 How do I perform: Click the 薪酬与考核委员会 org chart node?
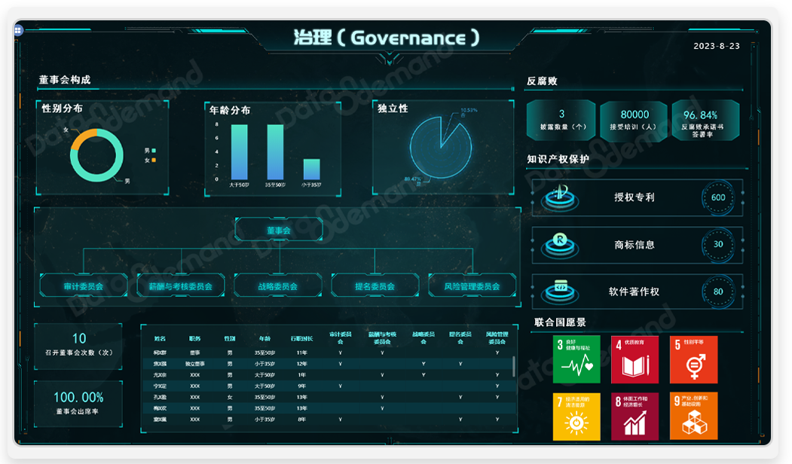click(180, 286)
